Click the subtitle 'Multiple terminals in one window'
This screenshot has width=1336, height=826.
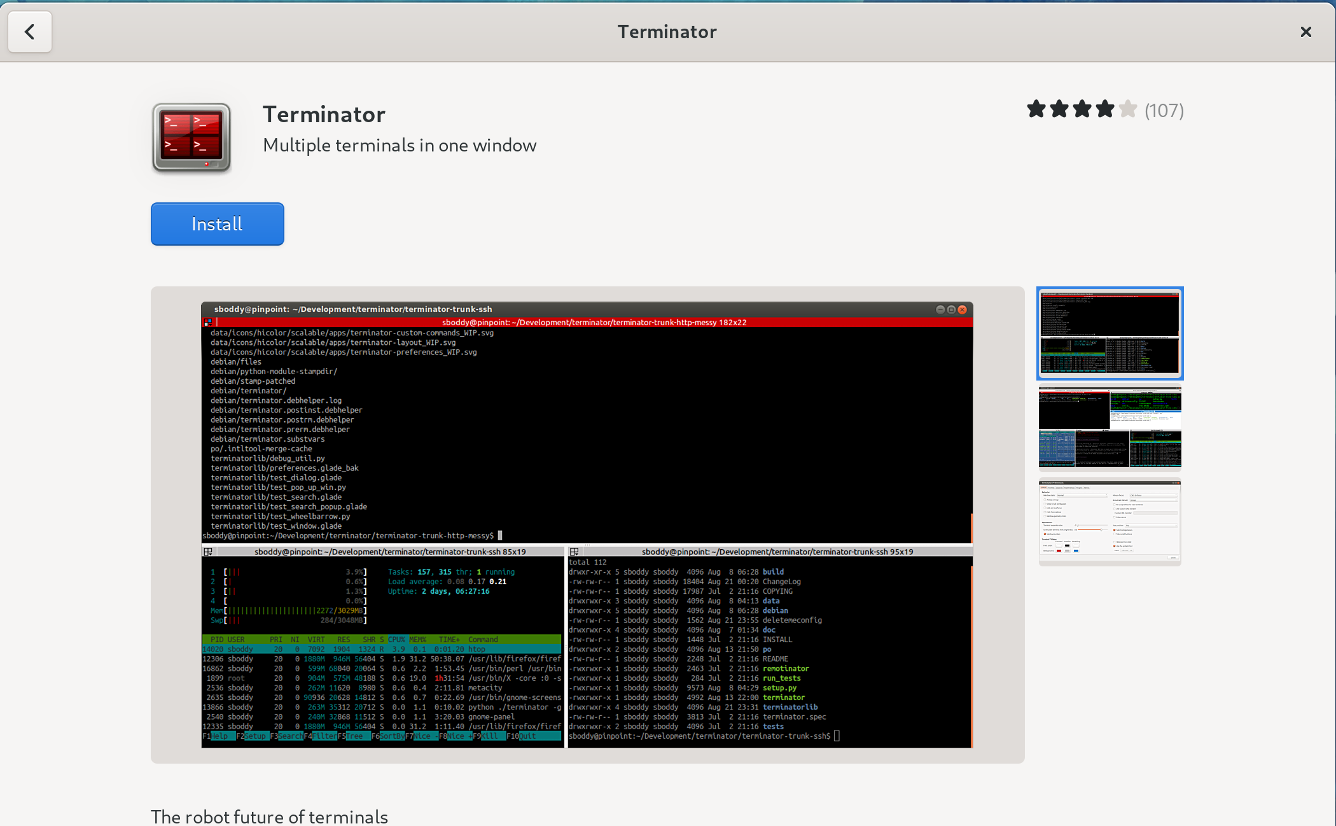(x=399, y=145)
